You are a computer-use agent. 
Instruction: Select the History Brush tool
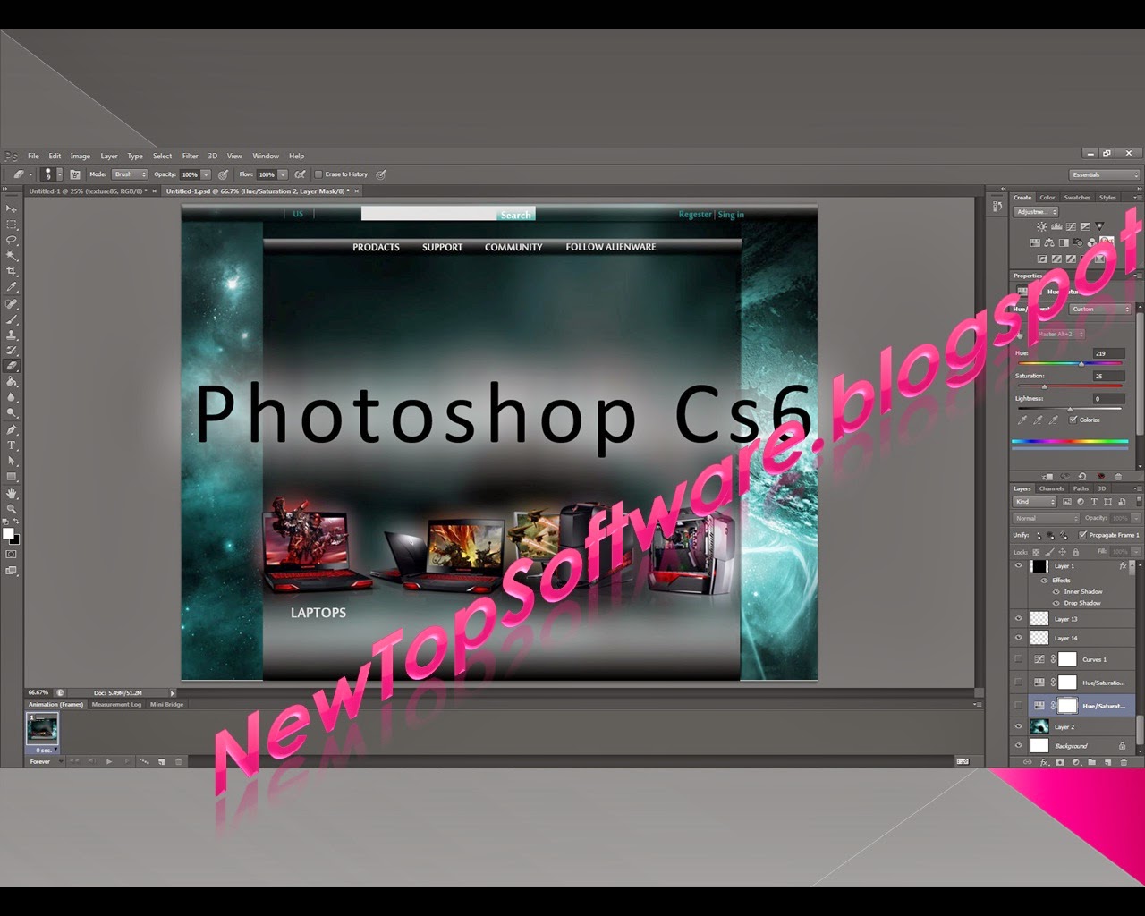point(12,350)
